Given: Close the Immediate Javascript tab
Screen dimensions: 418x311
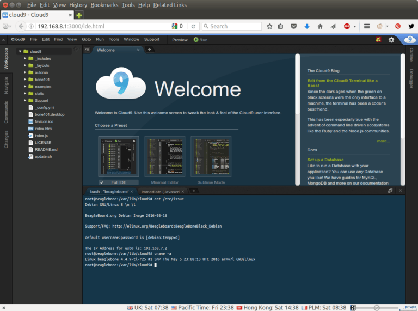Looking at the screenshot, I should click(183, 192).
